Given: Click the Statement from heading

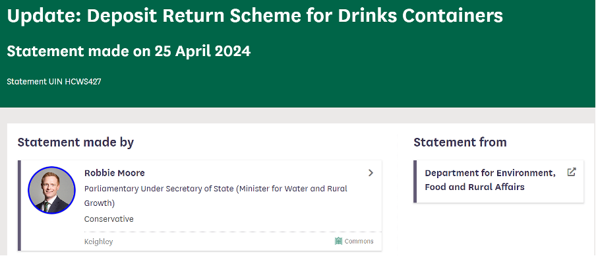Looking at the screenshot, I should pyautogui.click(x=460, y=143).
